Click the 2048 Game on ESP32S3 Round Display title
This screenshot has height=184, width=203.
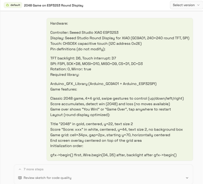(53, 5)
